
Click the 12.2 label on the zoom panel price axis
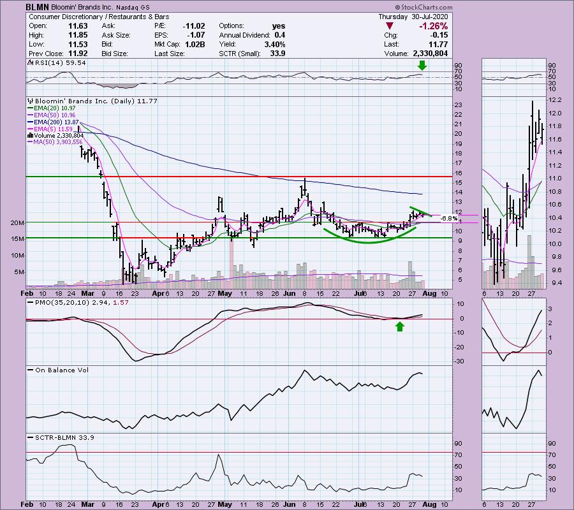tap(555, 100)
